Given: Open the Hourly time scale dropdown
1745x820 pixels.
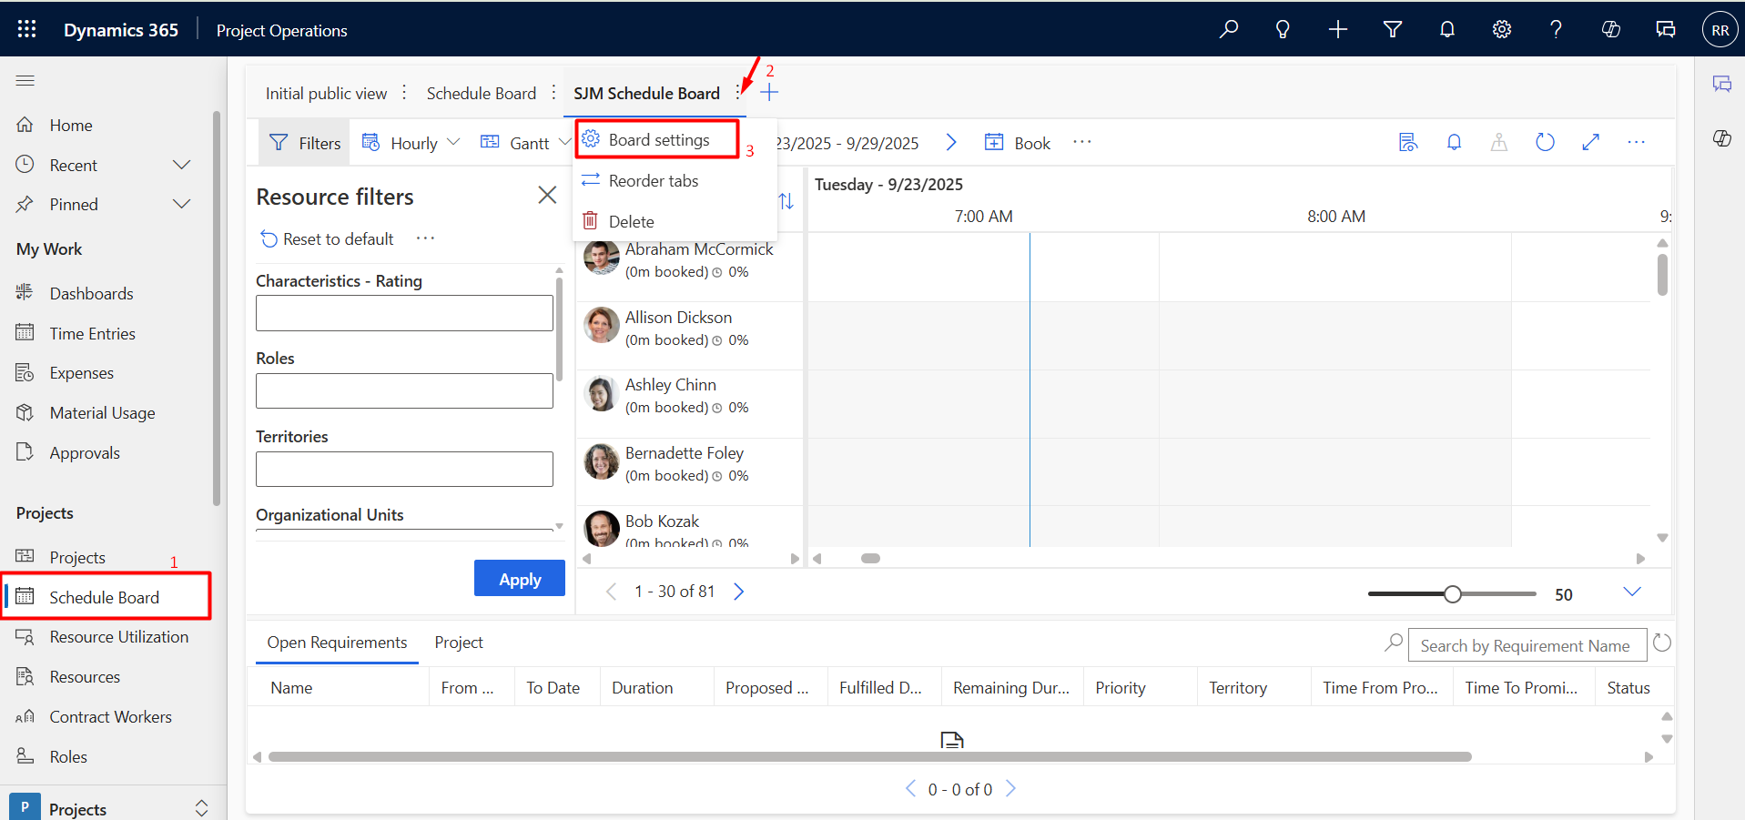Looking at the screenshot, I should tap(412, 143).
